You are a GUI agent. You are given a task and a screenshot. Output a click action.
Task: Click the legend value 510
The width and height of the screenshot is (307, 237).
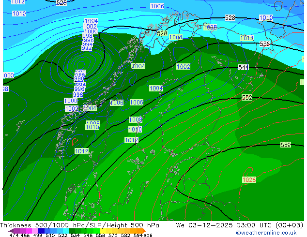tap(50, 235)
